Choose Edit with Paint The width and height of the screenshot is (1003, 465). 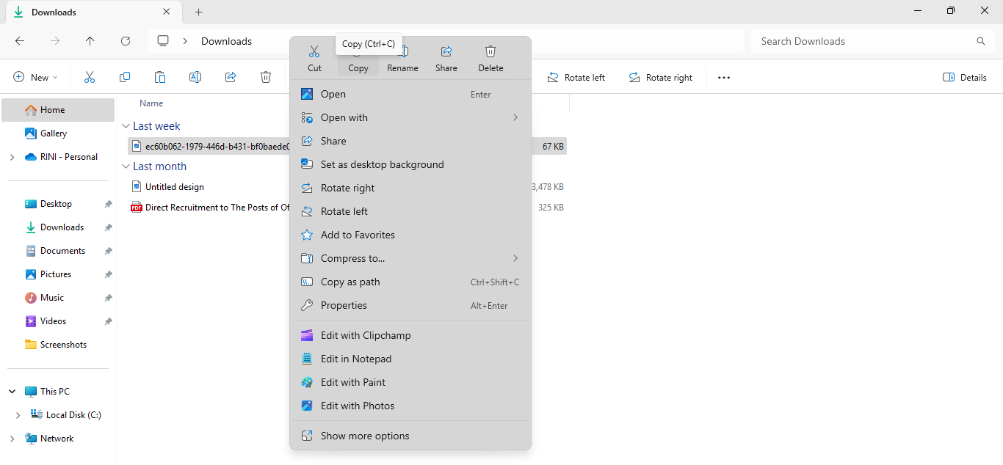[352, 382]
